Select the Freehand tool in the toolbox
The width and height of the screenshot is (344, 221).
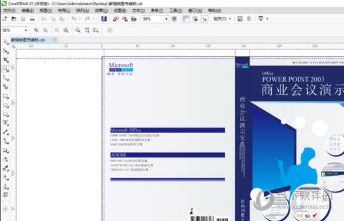click(x=6, y=78)
